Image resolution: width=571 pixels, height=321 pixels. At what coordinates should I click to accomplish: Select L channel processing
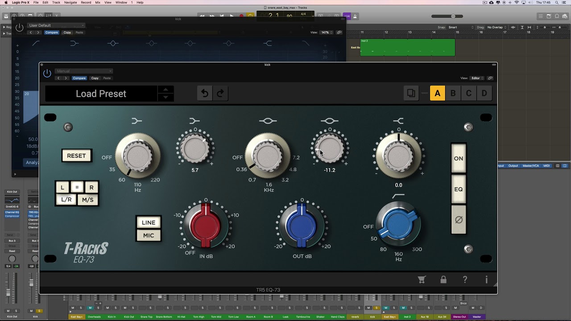[x=62, y=188]
